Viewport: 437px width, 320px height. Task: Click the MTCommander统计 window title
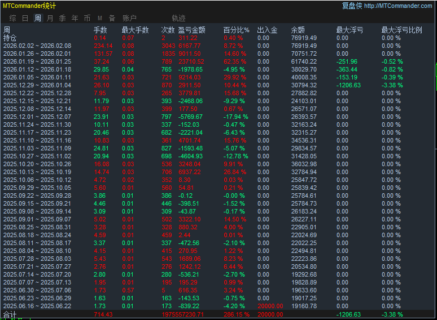[x=29, y=6]
